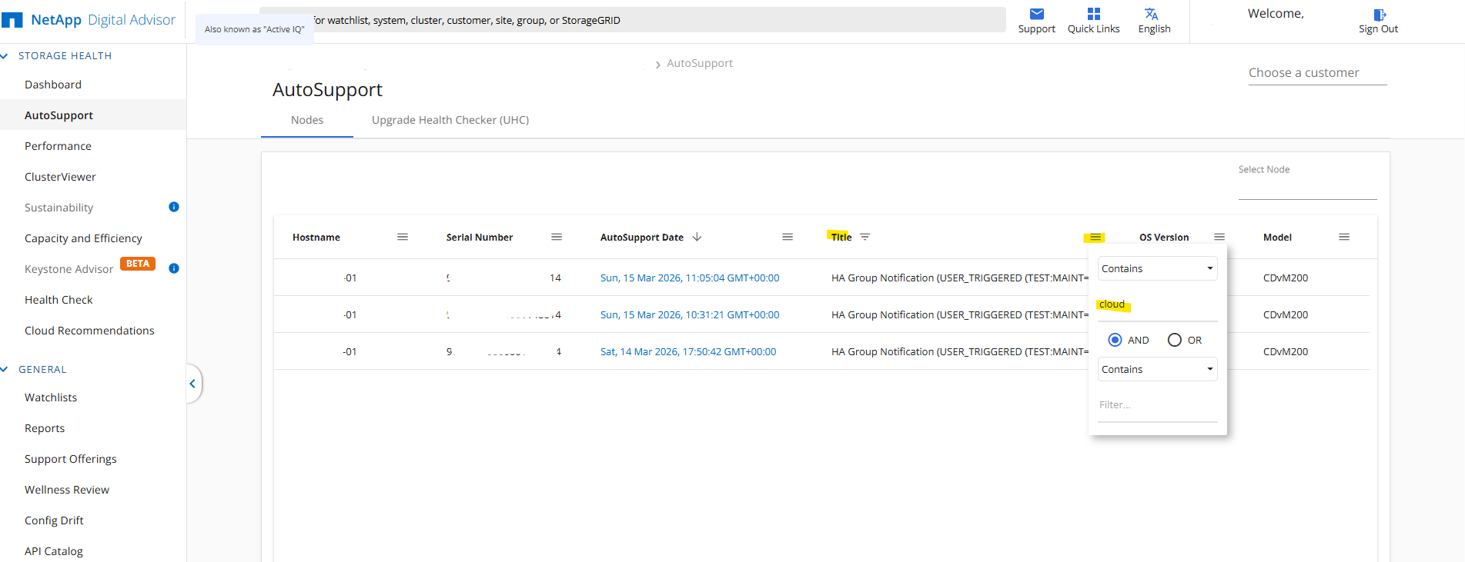
Task: Open the second Contains condition dropdown
Action: (x=1157, y=369)
